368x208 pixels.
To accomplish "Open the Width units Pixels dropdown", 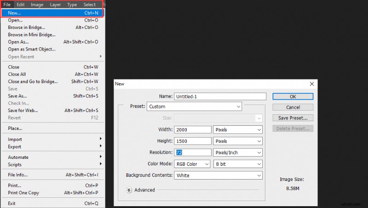I will click(238, 129).
